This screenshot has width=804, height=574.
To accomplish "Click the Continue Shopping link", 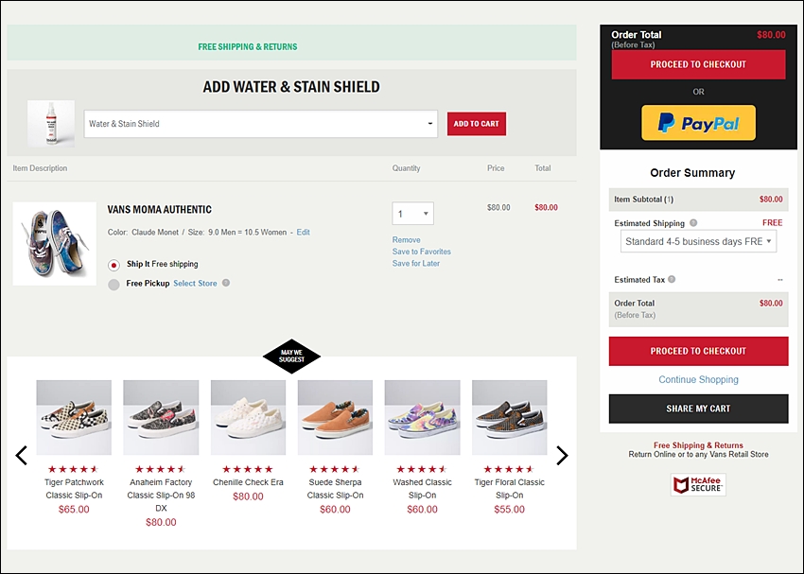I will tap(698, 380).
